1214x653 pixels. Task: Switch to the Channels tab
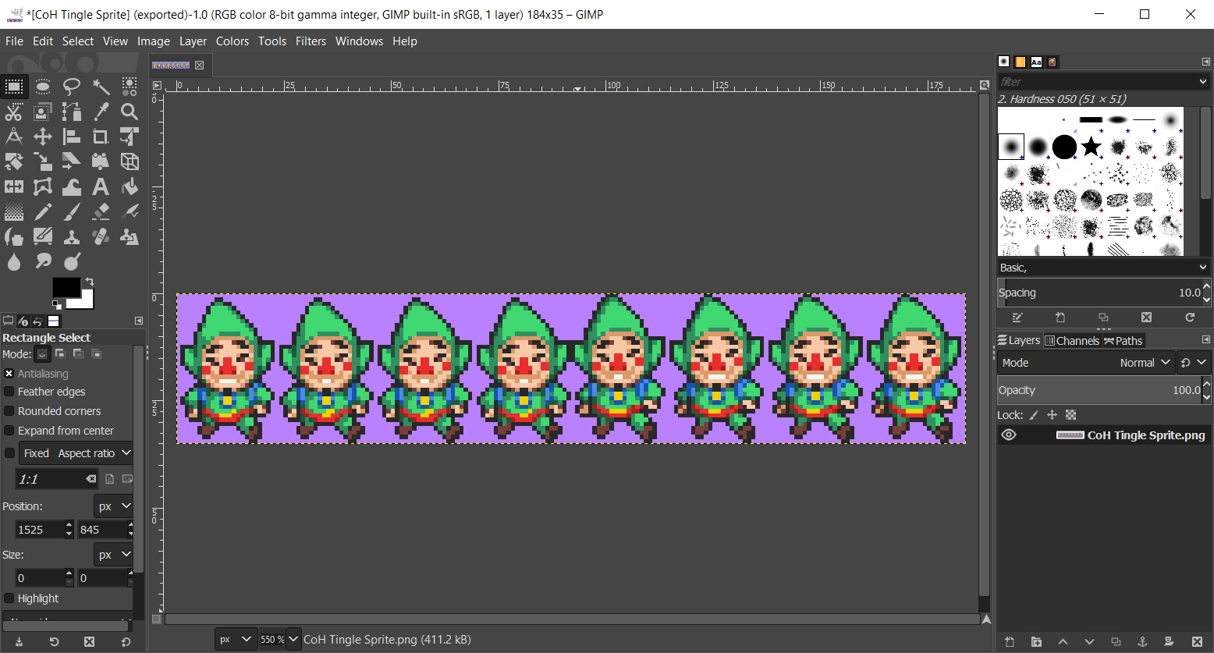click(x=1072, y=340)
